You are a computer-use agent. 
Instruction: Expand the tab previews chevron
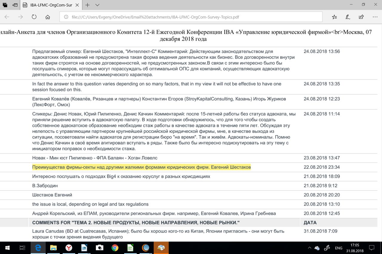pyautogui.click(x=98, y=5)
